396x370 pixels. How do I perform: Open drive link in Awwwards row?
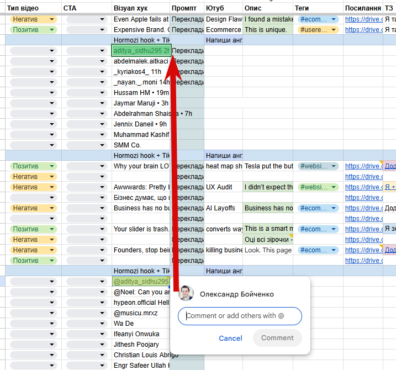(x=363, y=187)
